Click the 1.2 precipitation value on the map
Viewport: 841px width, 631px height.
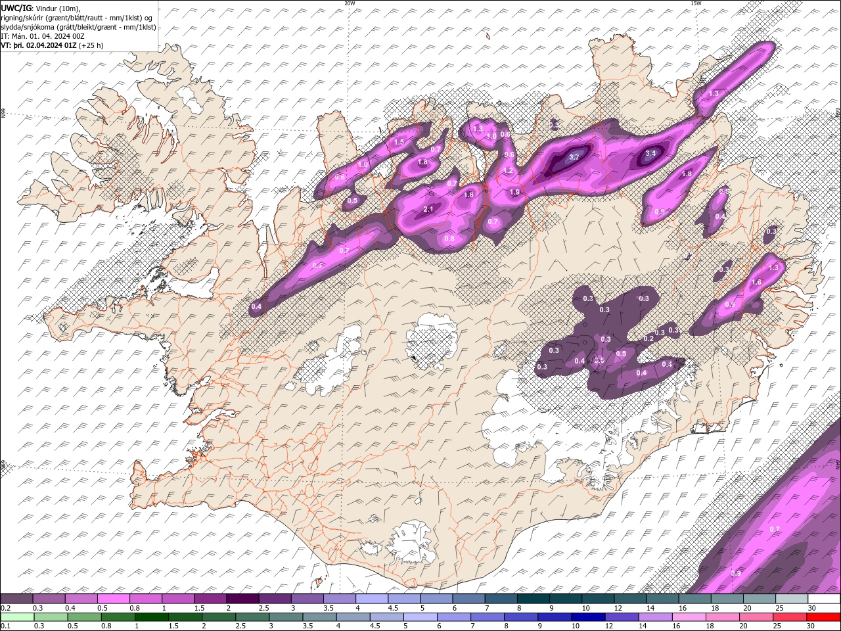(x=507, y=170)
